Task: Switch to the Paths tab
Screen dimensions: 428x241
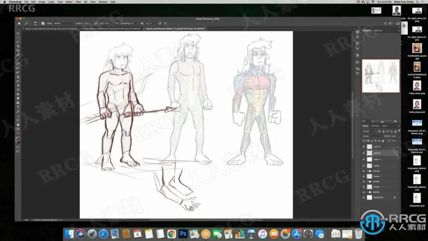Action: [x=384, y=126]
